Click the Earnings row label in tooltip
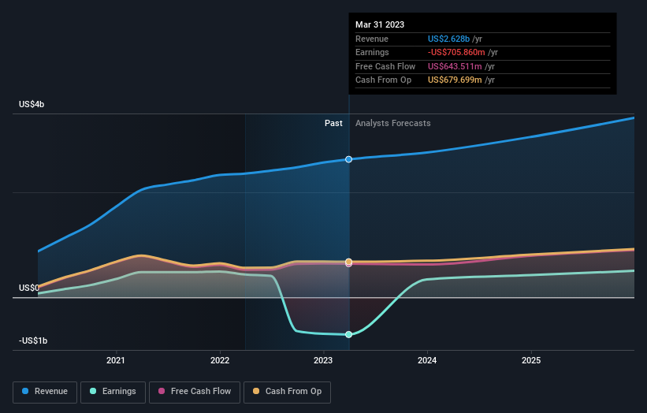This screenshot has height=413, width=647. (x=372, y=52)
